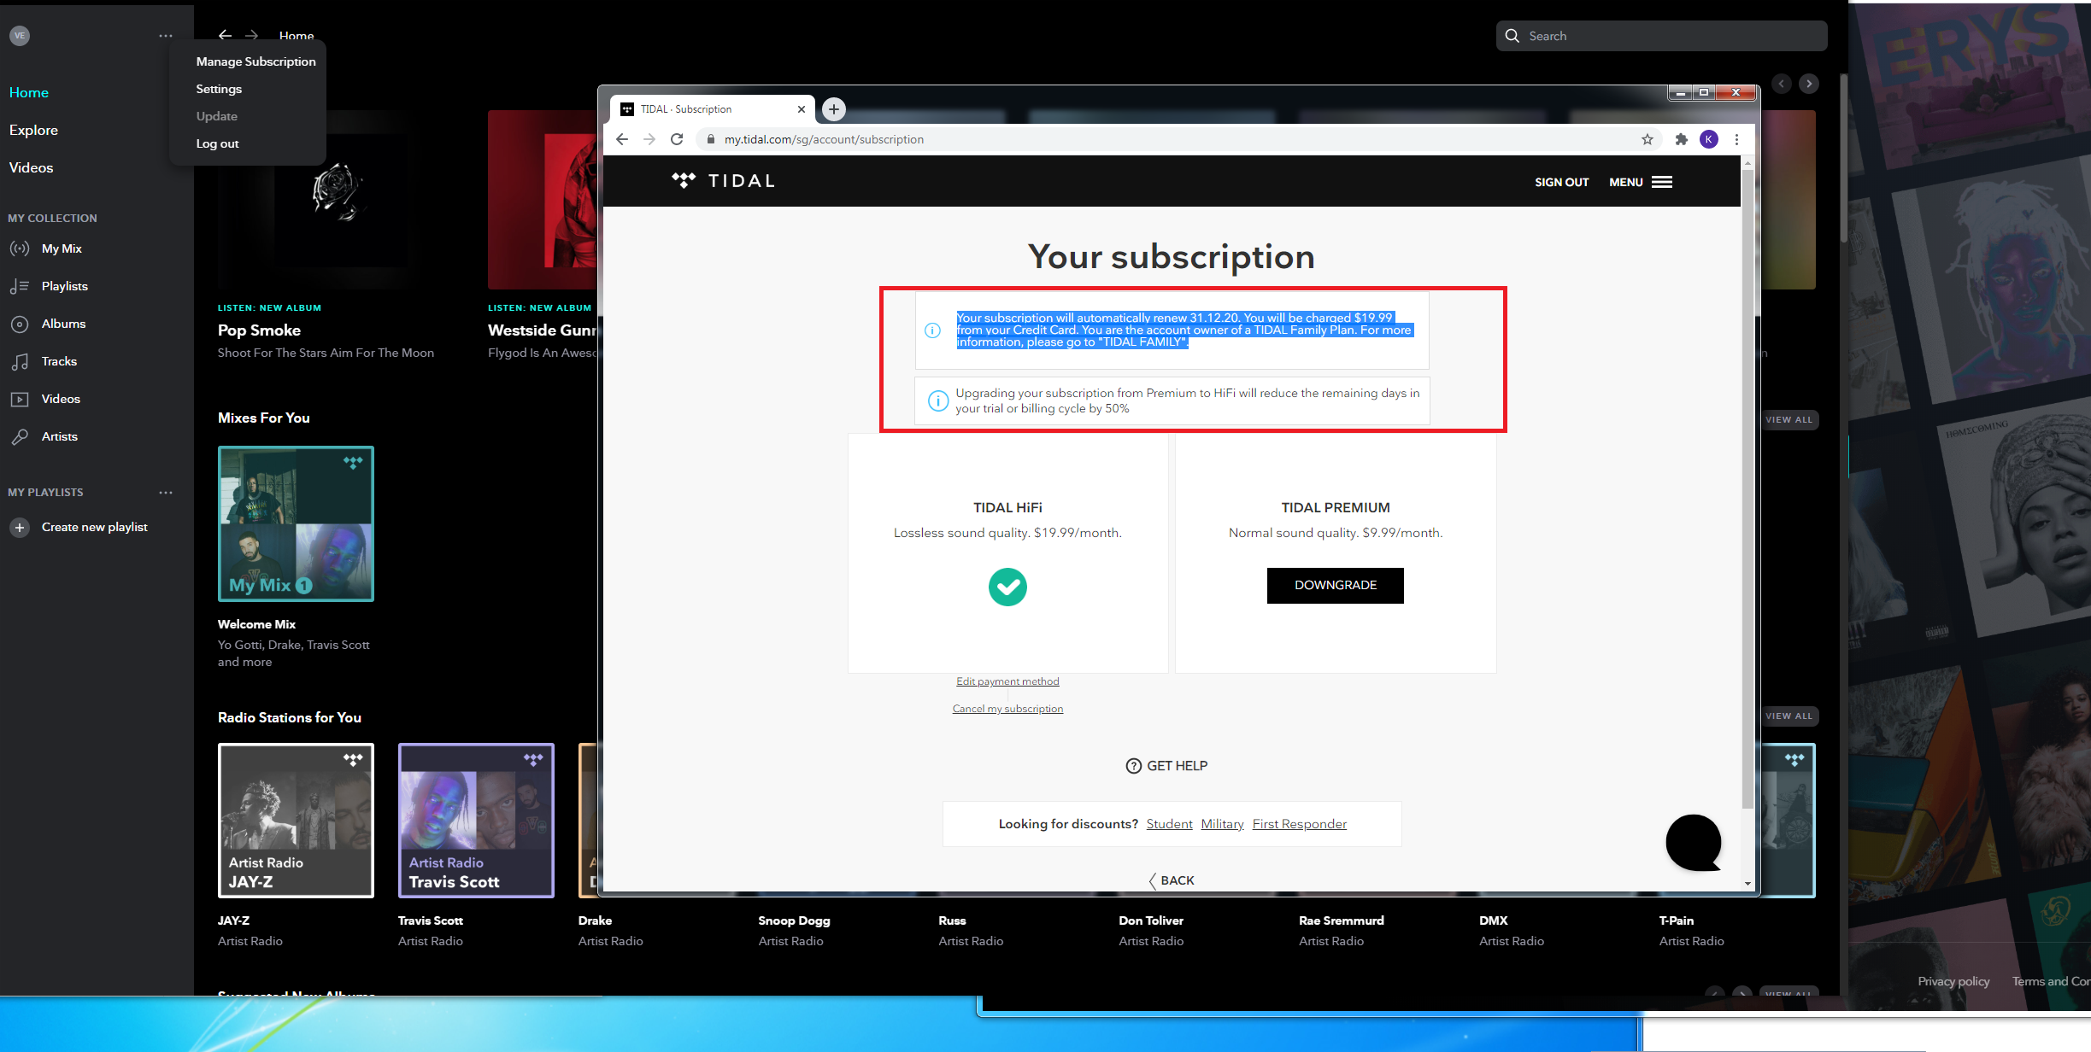
Task: Open Playlists in My Collection
Action: click(x=65, y=286)
